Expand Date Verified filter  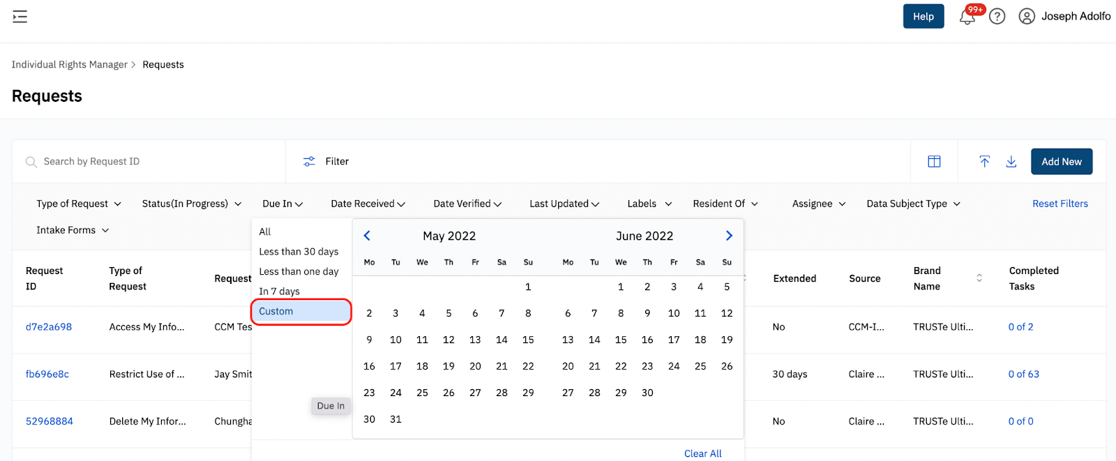click(467, 204)
